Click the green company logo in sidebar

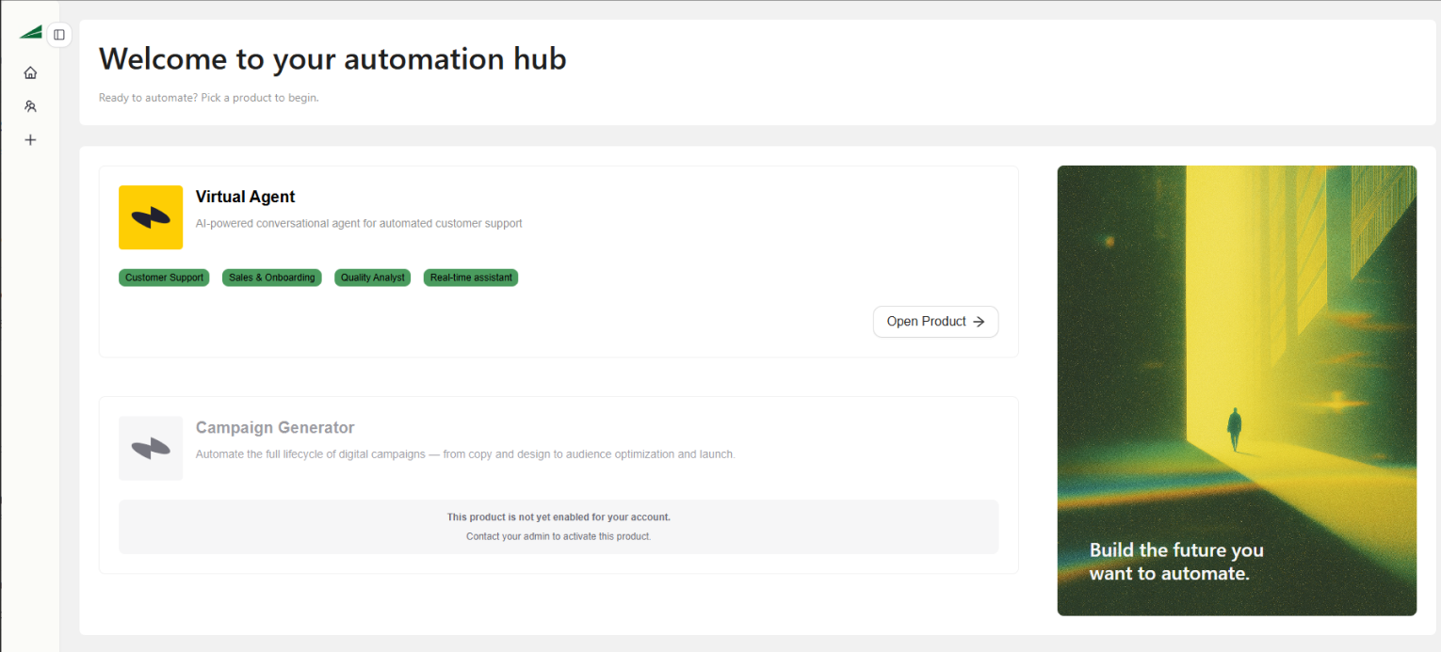coord(30,33)
